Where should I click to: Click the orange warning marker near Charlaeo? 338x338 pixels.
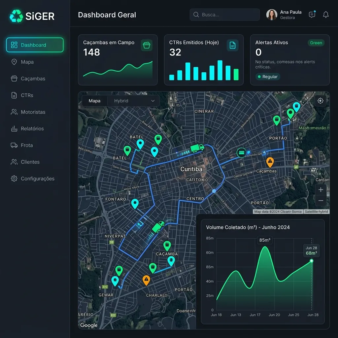(x=146, y=280)
